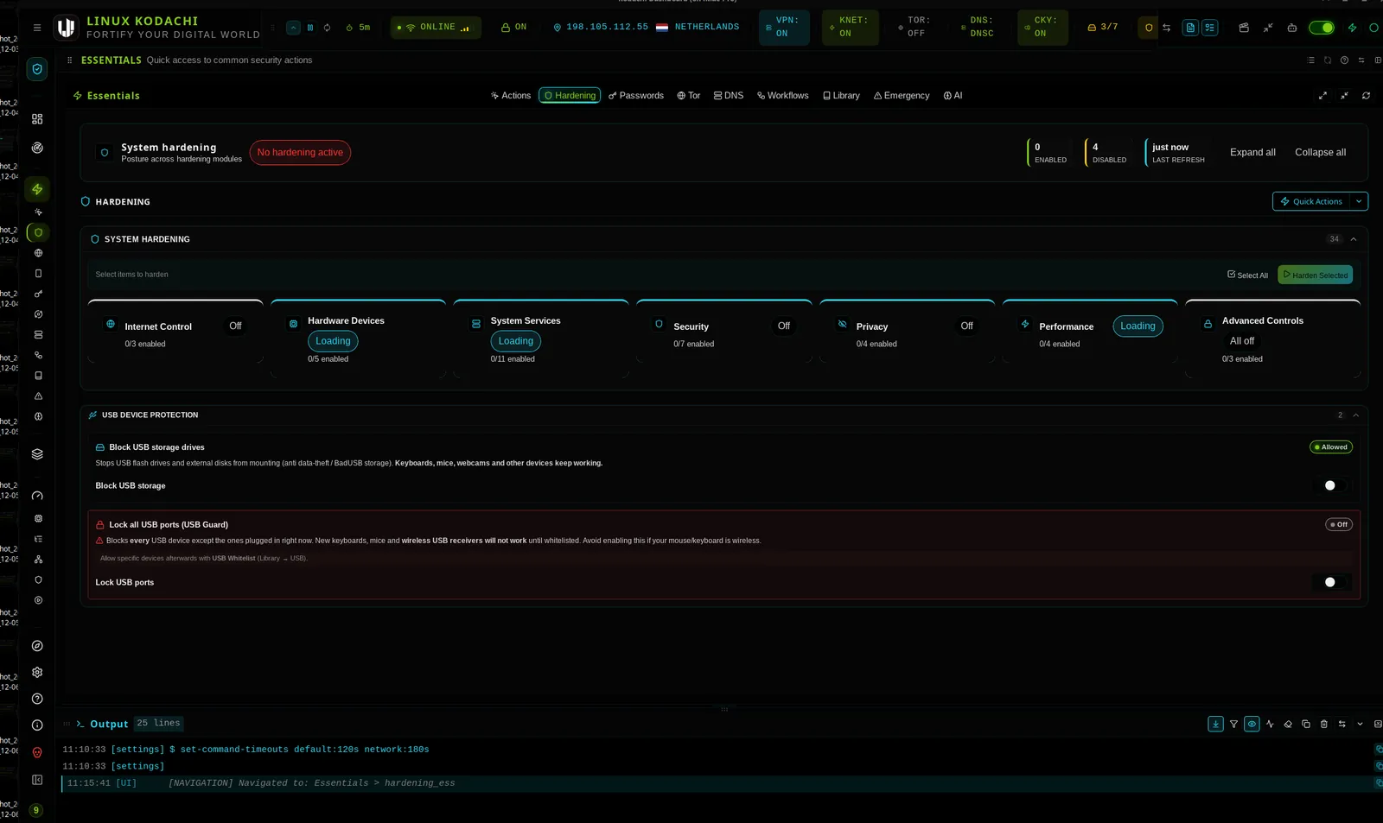Switch to the Emergency tab
This screenshot has width=1383, height=823.
click(x=902, y=96)
